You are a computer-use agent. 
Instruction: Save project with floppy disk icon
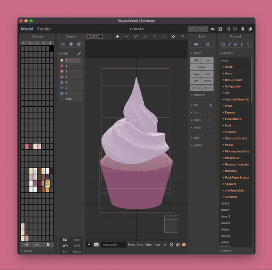tap(220, 29)
